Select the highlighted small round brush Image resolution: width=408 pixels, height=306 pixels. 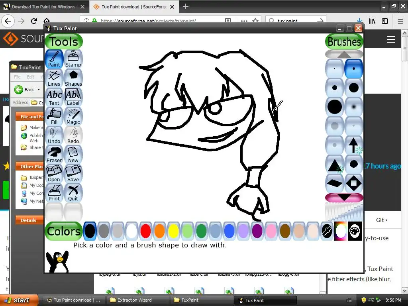(x=354, y=69)
